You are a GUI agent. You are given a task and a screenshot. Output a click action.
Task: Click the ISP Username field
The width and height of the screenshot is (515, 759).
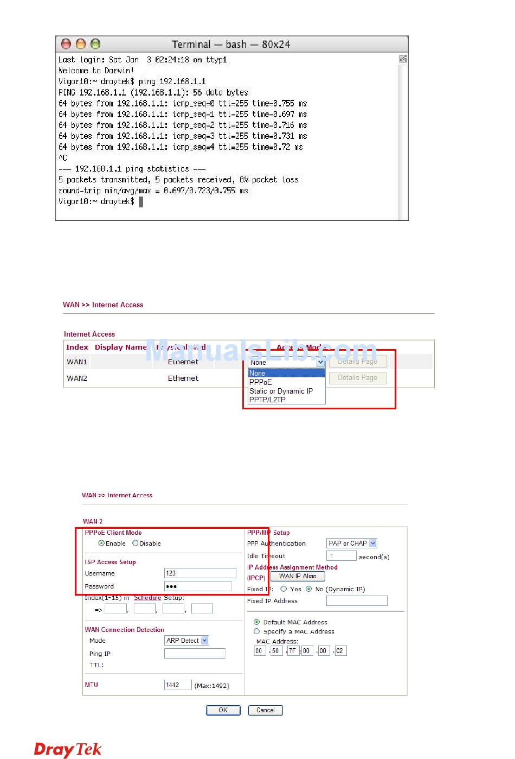(x=200, y=573)
